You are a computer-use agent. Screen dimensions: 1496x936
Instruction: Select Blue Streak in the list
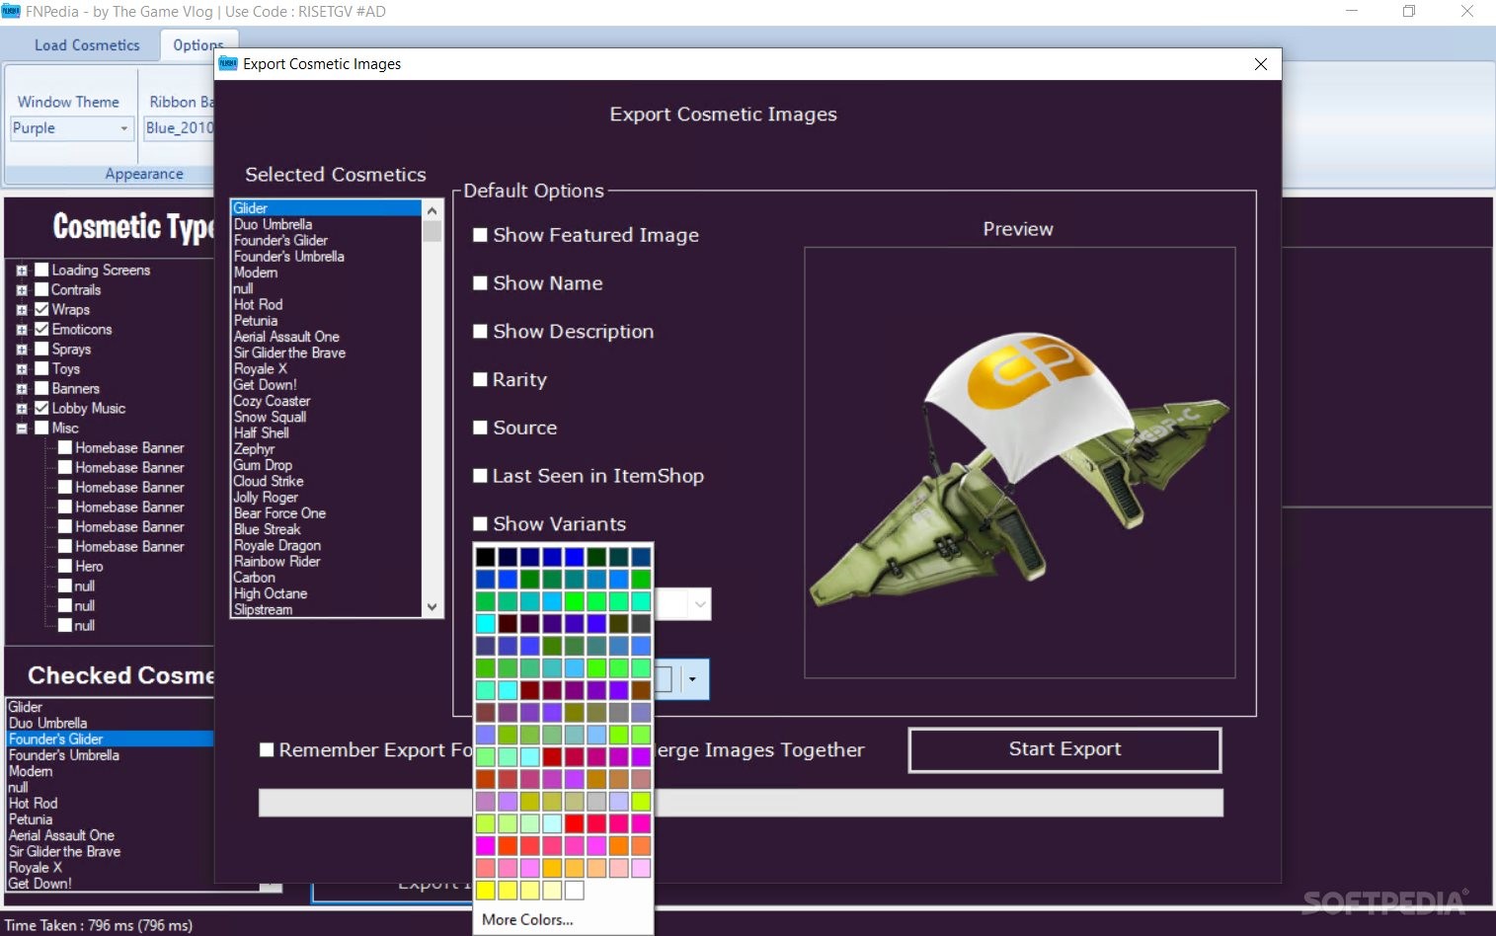pos(267,529)
